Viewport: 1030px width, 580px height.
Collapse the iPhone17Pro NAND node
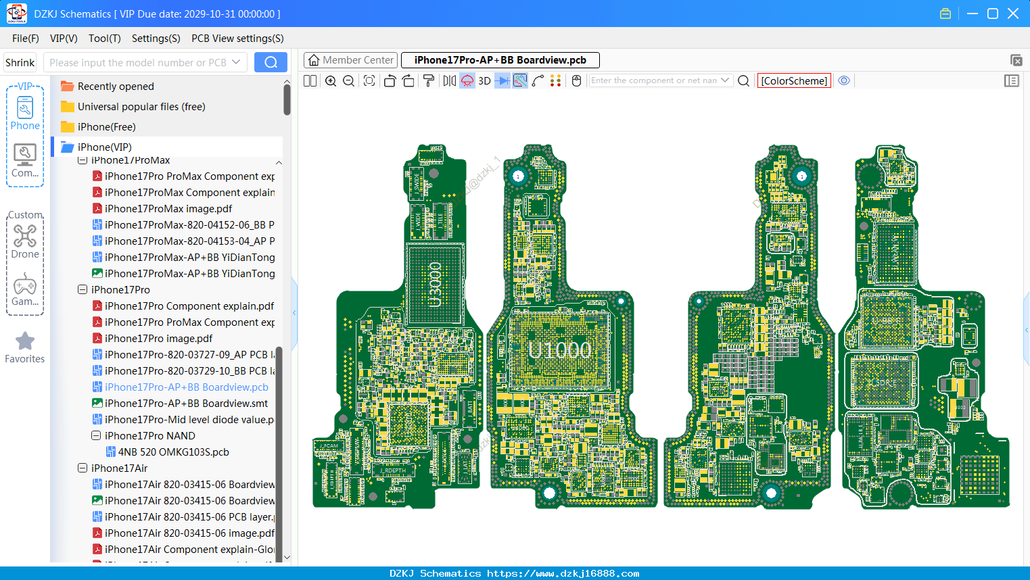(x=96, y=435)
